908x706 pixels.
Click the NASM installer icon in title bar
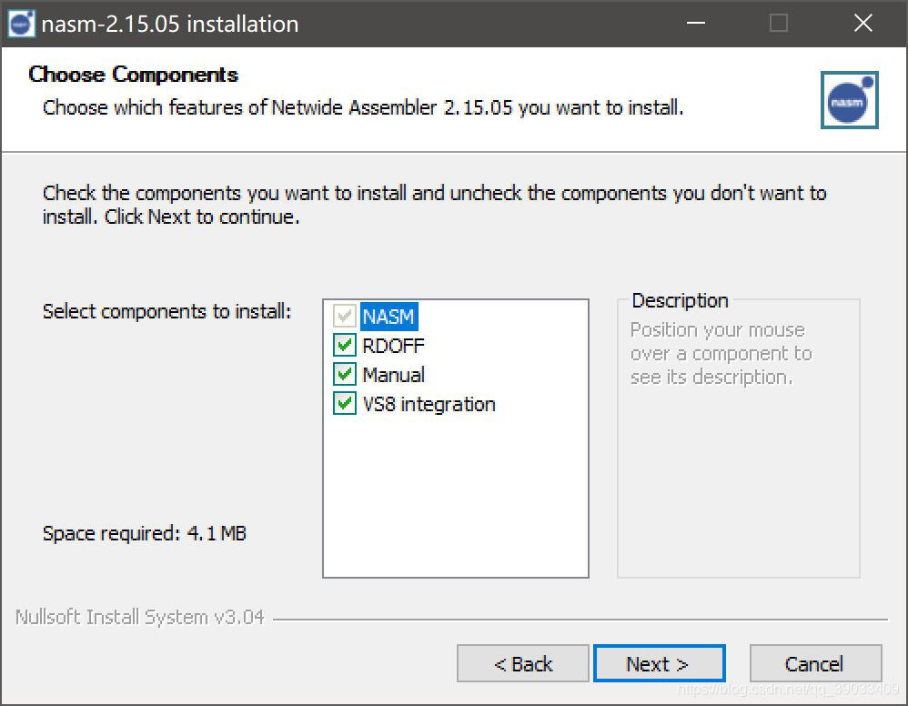(x=22, y=24)
